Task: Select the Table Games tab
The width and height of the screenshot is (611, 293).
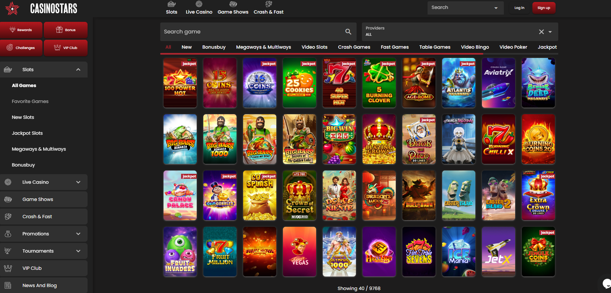Action: point(435,47)
